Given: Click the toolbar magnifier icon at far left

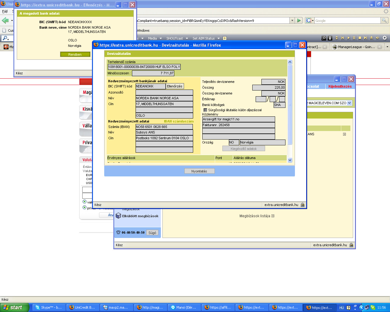Looking at the screenshot, I should [x=5, y=38].
